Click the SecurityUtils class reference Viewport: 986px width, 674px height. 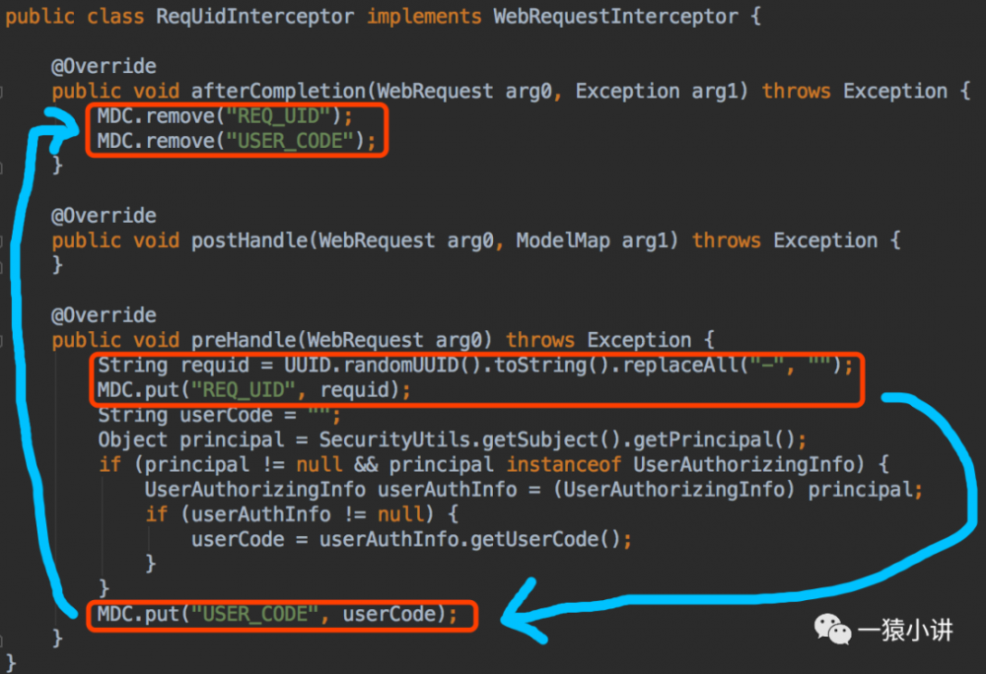394,439
